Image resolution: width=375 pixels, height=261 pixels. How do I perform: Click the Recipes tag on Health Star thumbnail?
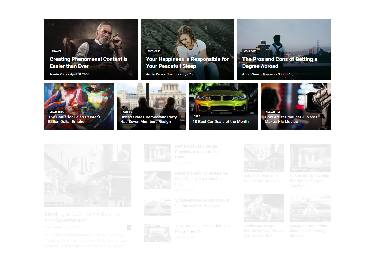point(250,220)
